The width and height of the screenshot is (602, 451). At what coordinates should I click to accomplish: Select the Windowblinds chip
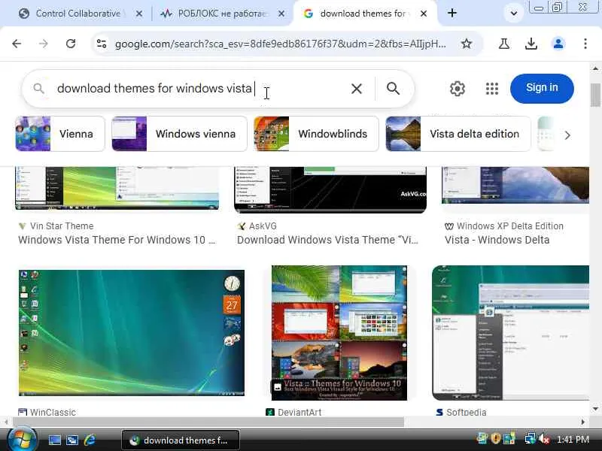(316, 134)
